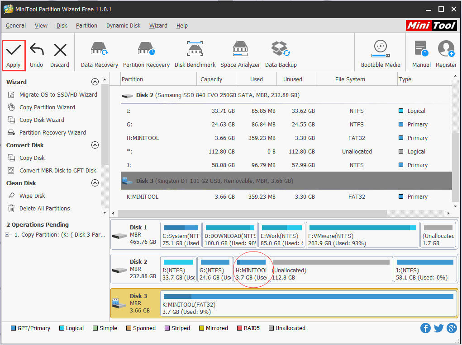
Task: Sort by the Unused column header
Action: click(x=296, y=79)
